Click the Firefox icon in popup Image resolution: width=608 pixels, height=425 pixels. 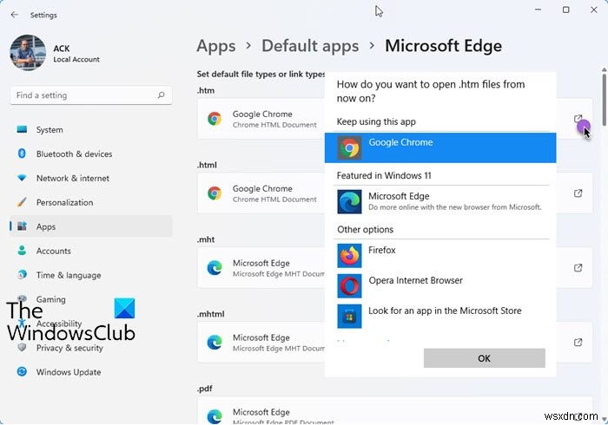point(349,256)
